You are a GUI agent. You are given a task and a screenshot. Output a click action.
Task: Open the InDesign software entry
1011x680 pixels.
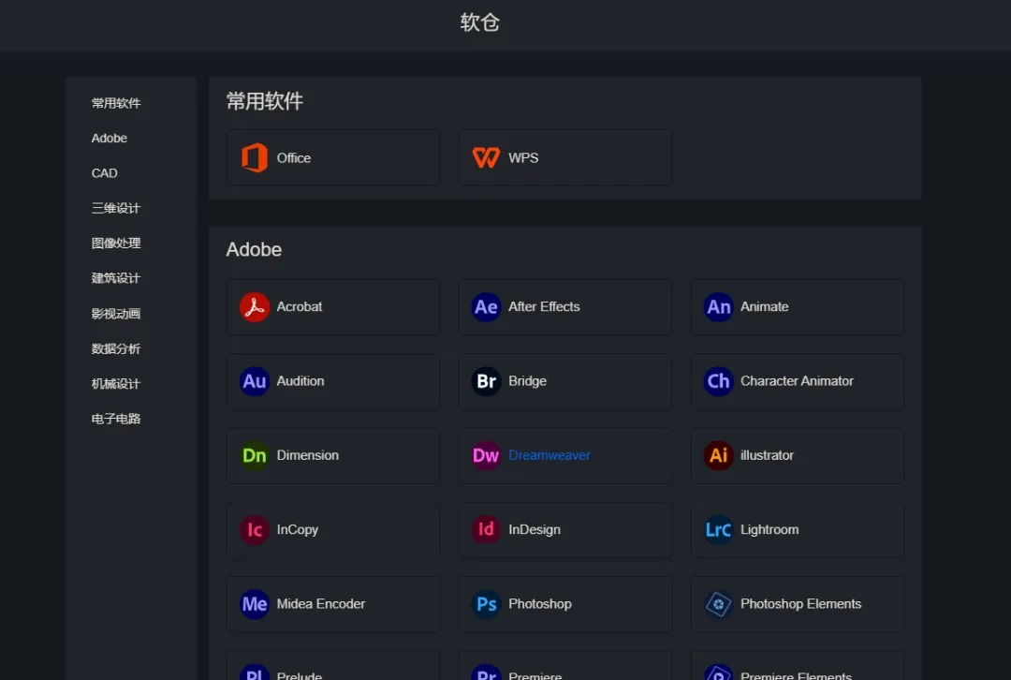535,529
